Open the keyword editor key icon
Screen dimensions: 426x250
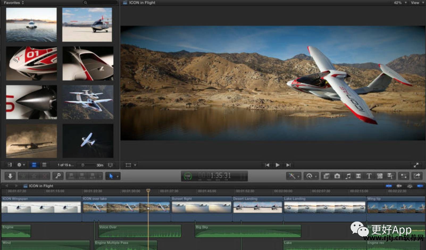(58, 176)
